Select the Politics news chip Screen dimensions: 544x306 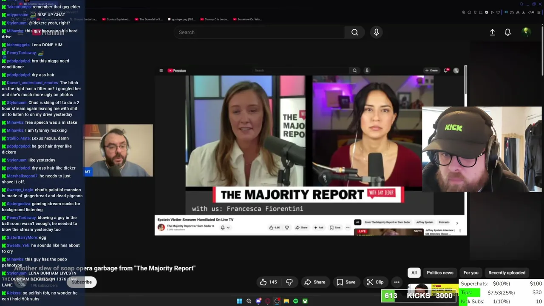coord(440,272)
